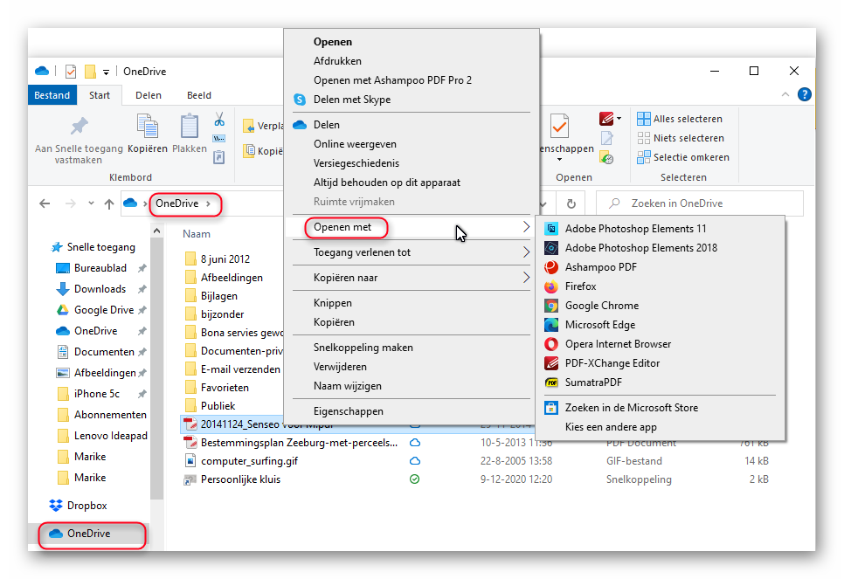
Task: Click the refresh button next to address bar
Action: click(571, 204)
